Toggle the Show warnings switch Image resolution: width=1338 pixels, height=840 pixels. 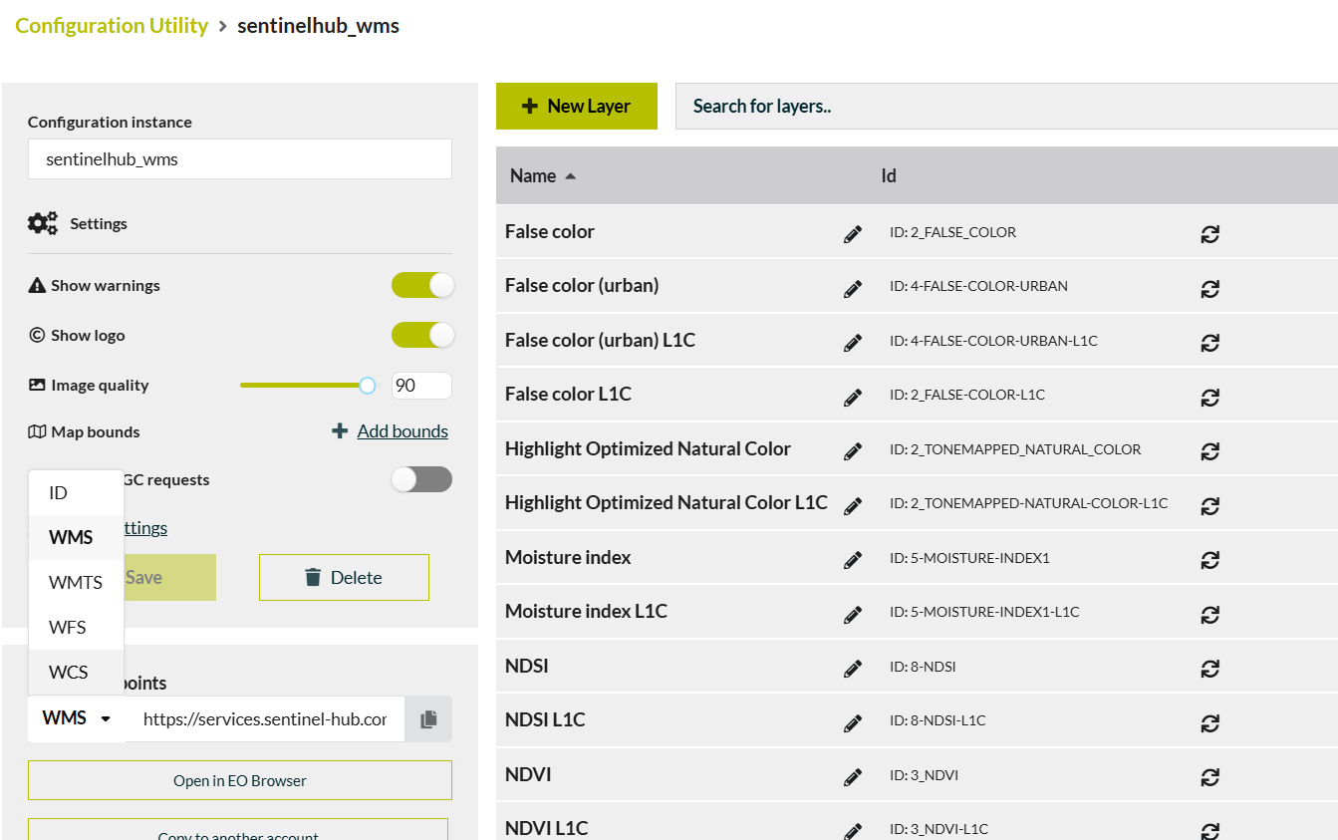point(422,285)
